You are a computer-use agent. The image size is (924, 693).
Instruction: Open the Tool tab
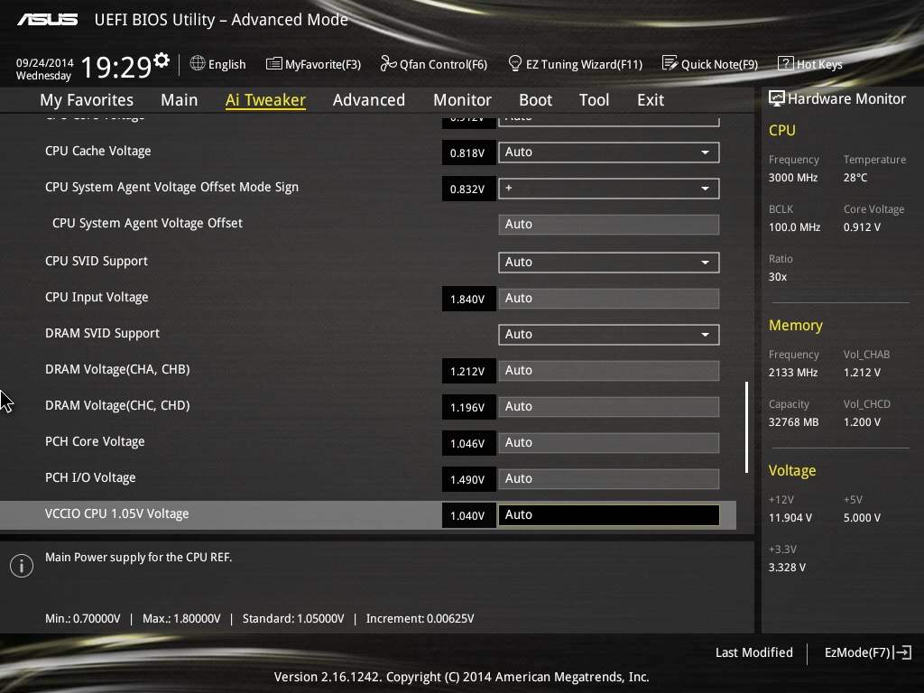(x=594, y=100)
